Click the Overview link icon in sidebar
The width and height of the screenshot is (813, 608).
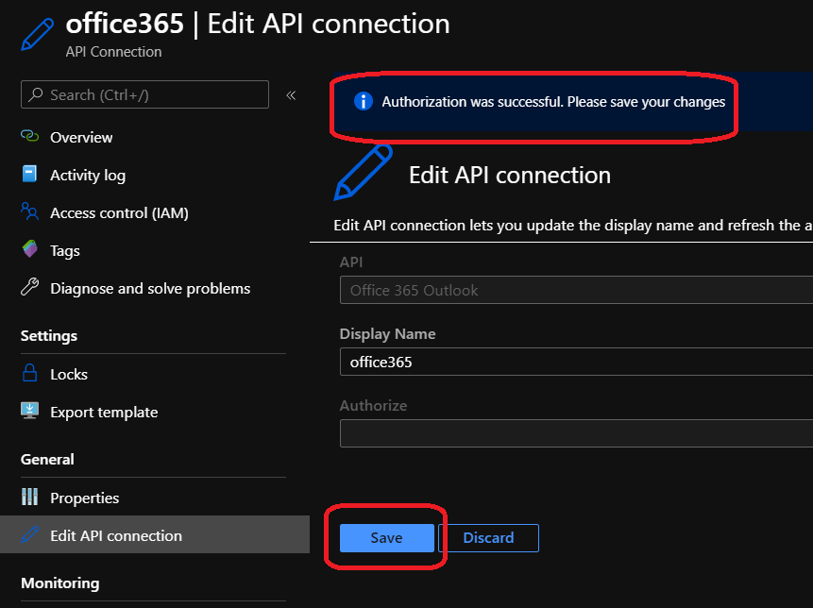29,137
